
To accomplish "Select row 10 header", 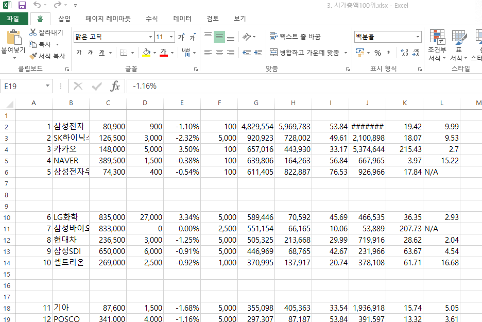I will pos(7,218).
